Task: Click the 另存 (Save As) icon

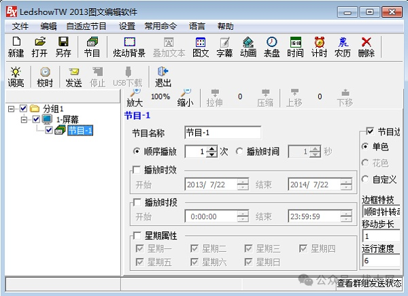Action: point(63,47)
